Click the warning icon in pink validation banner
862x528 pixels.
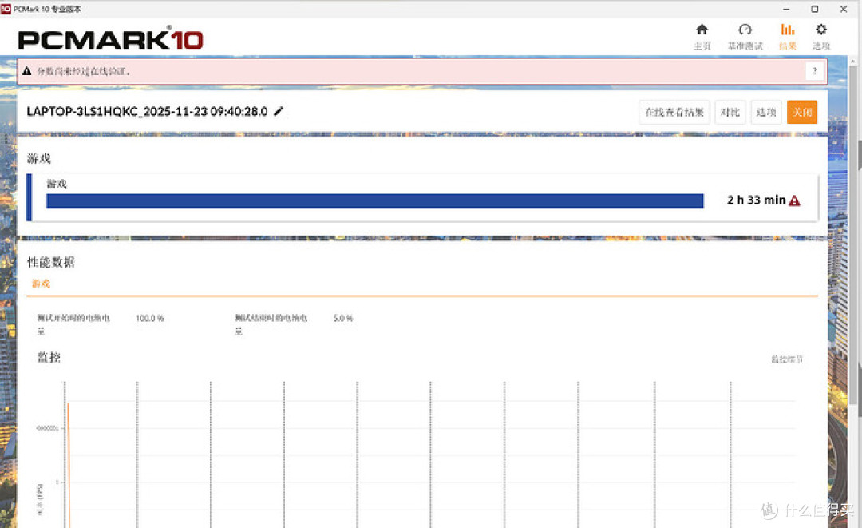[27, 71]
